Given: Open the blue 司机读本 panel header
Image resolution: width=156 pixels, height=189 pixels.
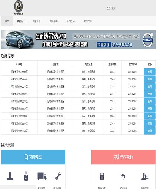Looking at the screenshot, I should (33, 157).
